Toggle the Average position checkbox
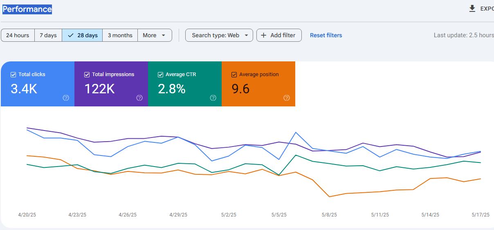 234,74
